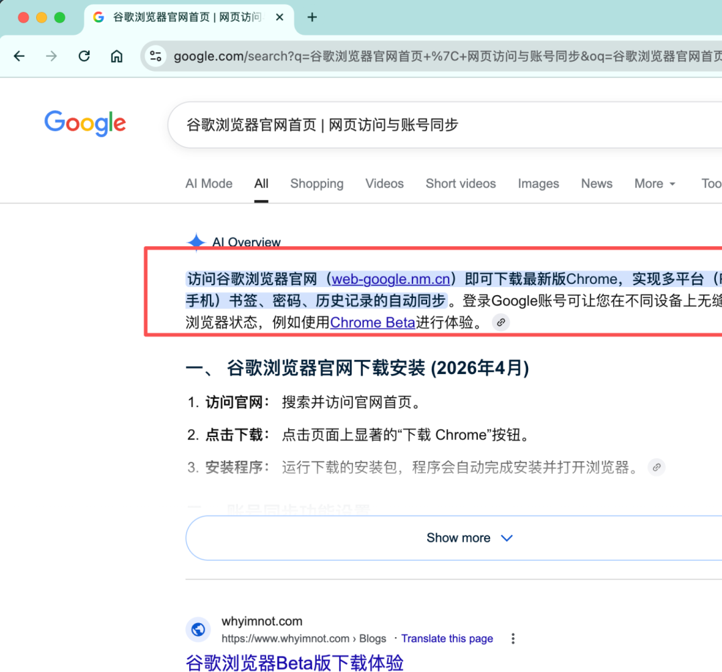View site information icon in address bar
Image resolution: width=722 pixels, height=672 pixels.
(156, 56)
